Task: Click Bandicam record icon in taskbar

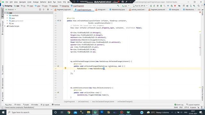Action: [x=122, y=112]
